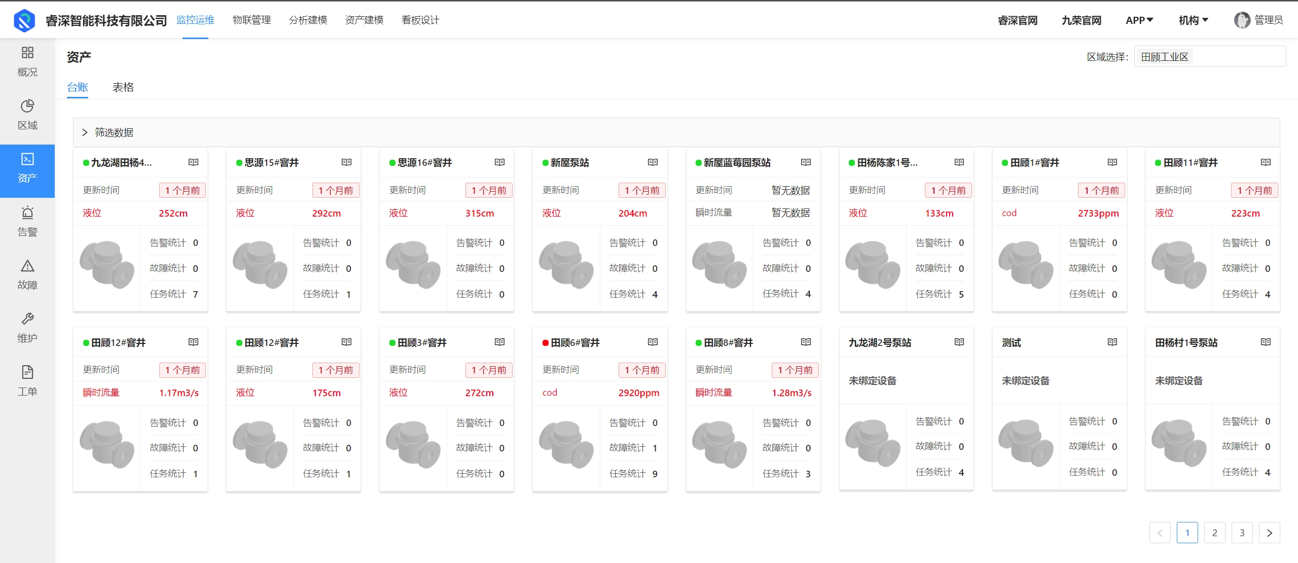Click detail book icon on 田顾6#窨井 card
The height and width of the screenshot is (563, 1298).
653,342
